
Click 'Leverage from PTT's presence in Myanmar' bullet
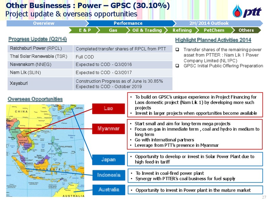(177, 145)
